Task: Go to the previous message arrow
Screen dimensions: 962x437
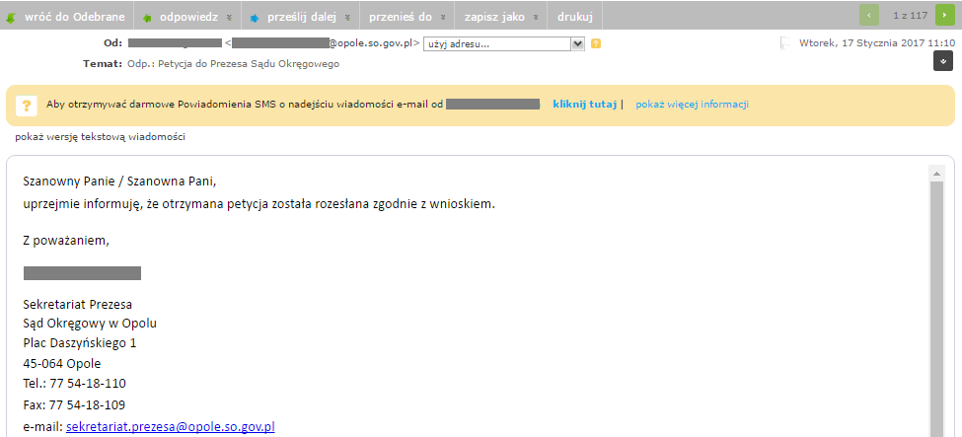Action: click(x=868, y=15)
